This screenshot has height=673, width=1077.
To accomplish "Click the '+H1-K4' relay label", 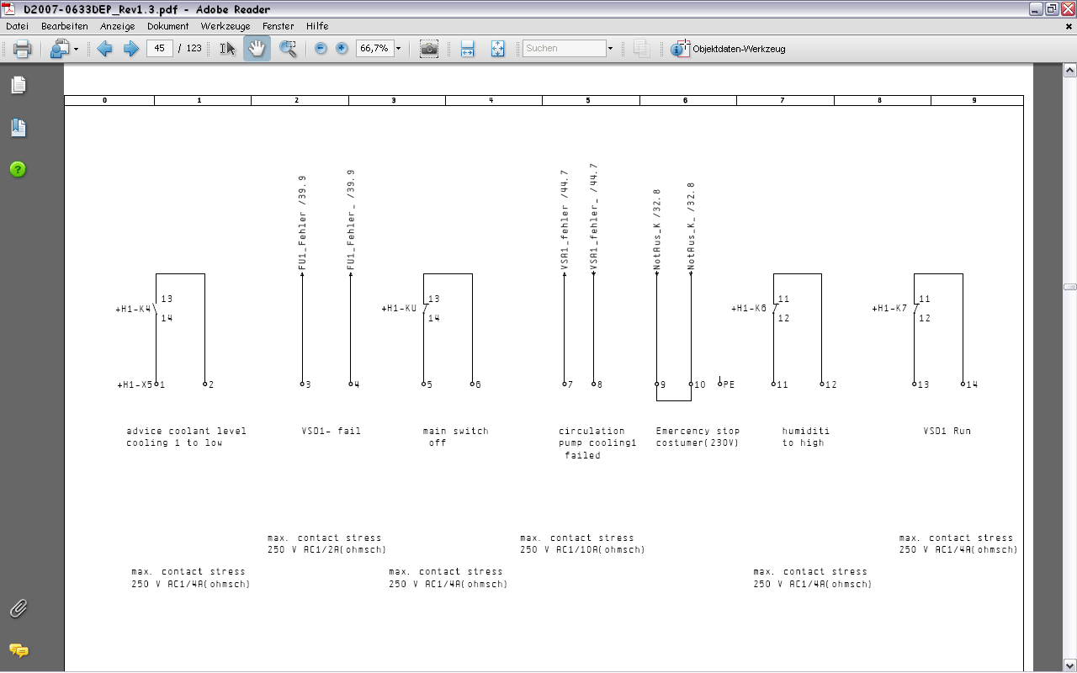I will point(134,309).
